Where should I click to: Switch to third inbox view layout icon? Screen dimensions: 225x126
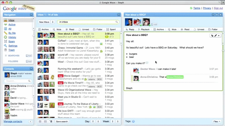[x=51, y=121]
